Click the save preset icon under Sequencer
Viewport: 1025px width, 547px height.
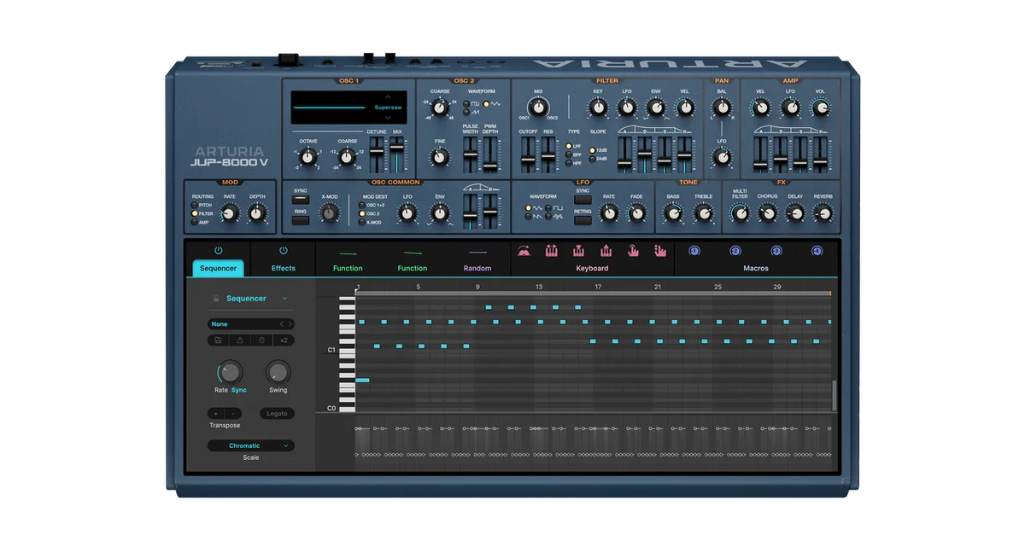click(x=218, y=340)
